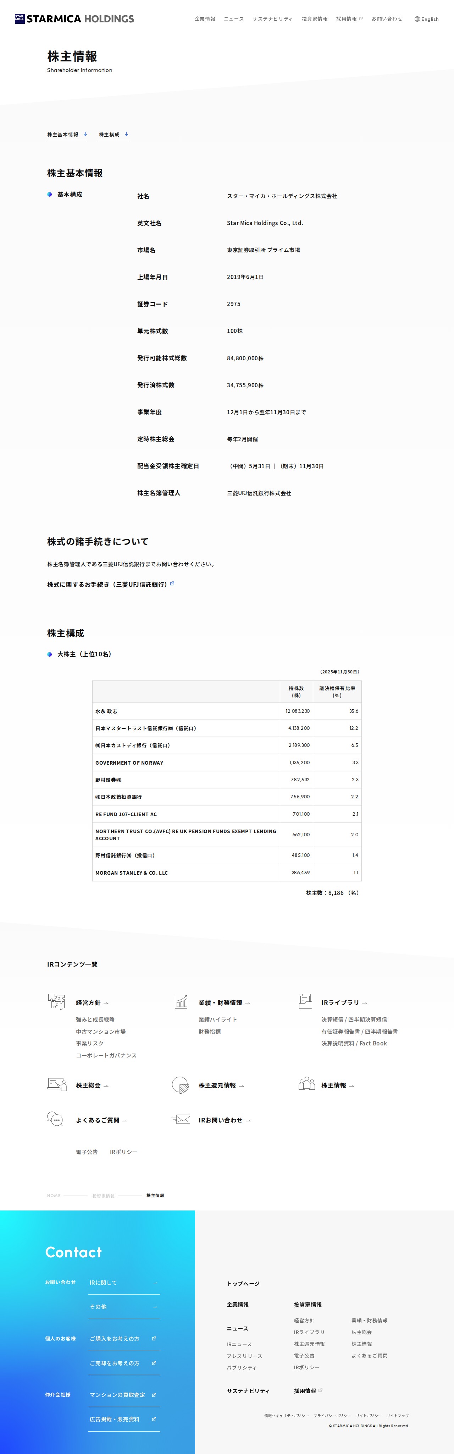Screen dimensions: 454x1454
Task: Open 広告掲載・販売資料 external link
Action: 124,1419
